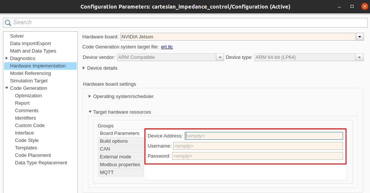
Task: Select the Modbus properties group
Action: pyautogui.click(x=120, y=165)
